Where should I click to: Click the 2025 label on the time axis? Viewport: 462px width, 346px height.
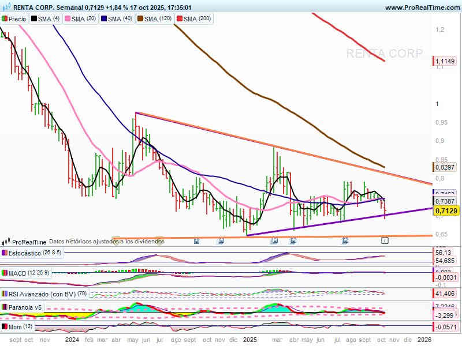[x=250, y=340]
